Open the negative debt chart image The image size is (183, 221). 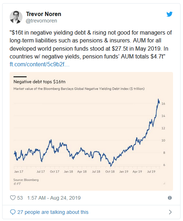91,131
